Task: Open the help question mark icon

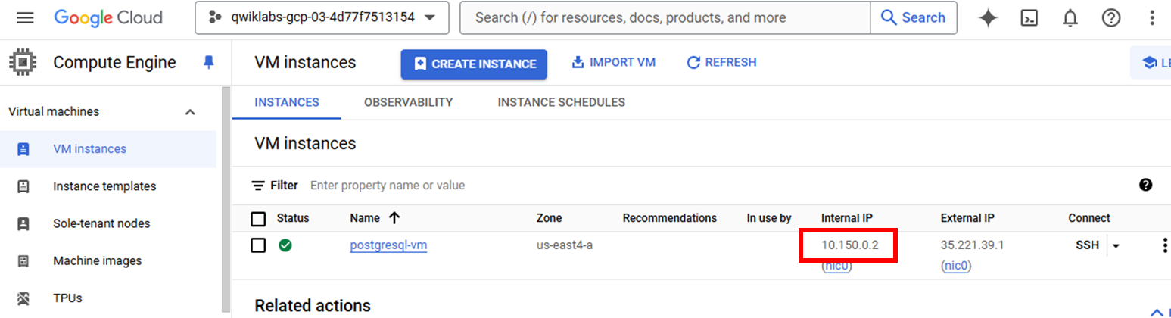Action: pos(1110,17)
